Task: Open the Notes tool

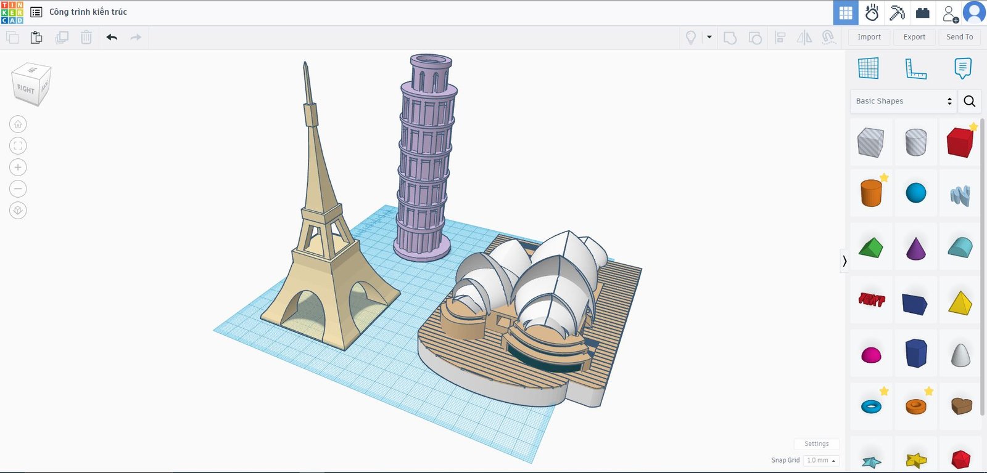Action: click(962, 68)
